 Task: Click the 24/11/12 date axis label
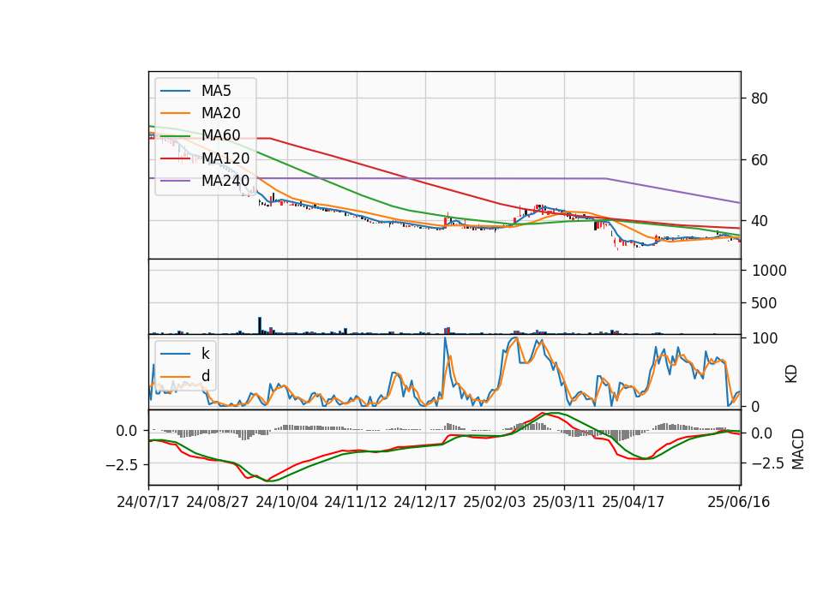[x=356, y=502]
